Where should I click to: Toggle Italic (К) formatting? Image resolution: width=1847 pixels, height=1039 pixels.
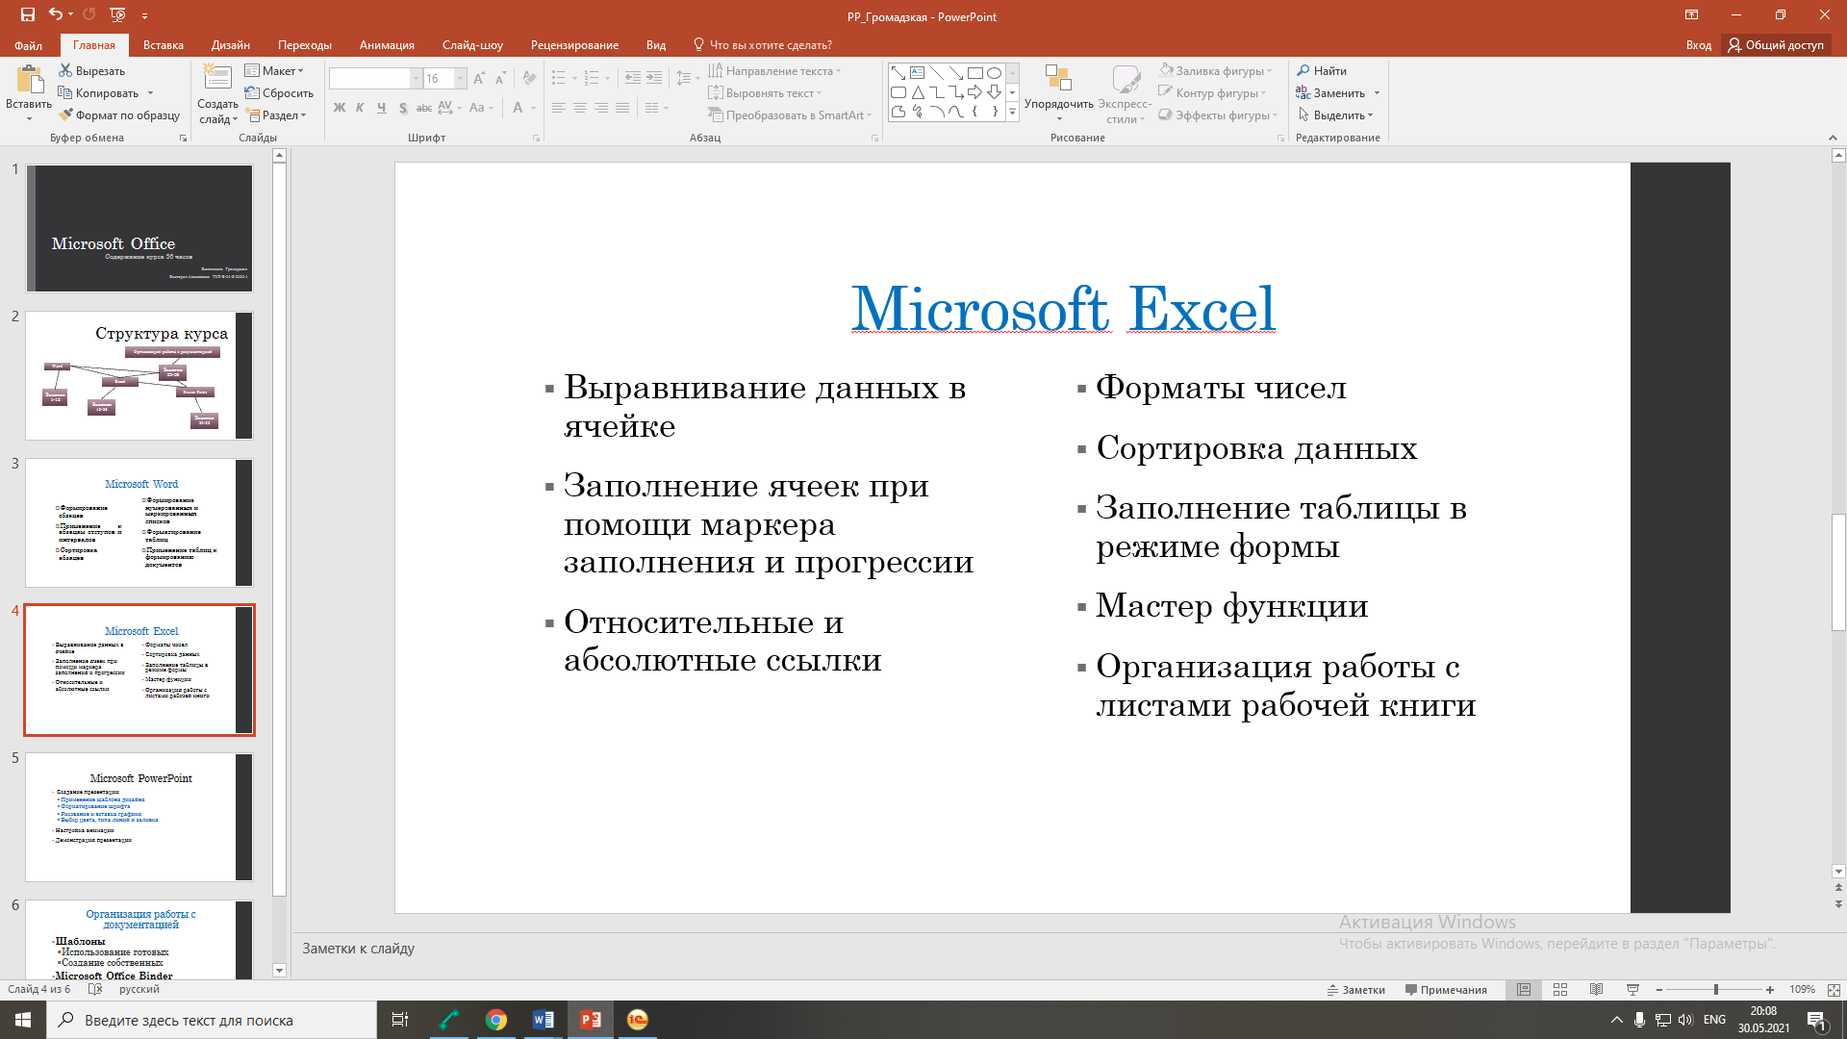coord(360,108)
